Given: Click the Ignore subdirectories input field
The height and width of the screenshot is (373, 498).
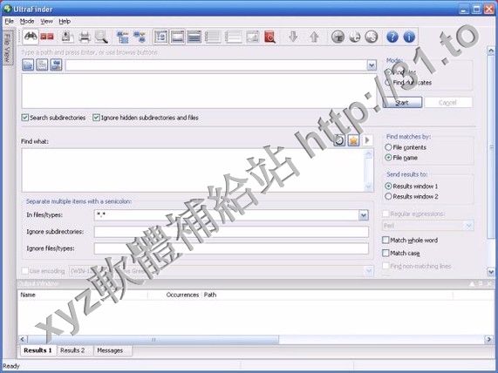Looking at the screenshot, I should [231, 232].
